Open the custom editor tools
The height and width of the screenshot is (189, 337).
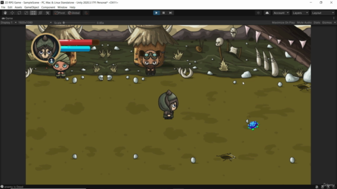(47, 13)
